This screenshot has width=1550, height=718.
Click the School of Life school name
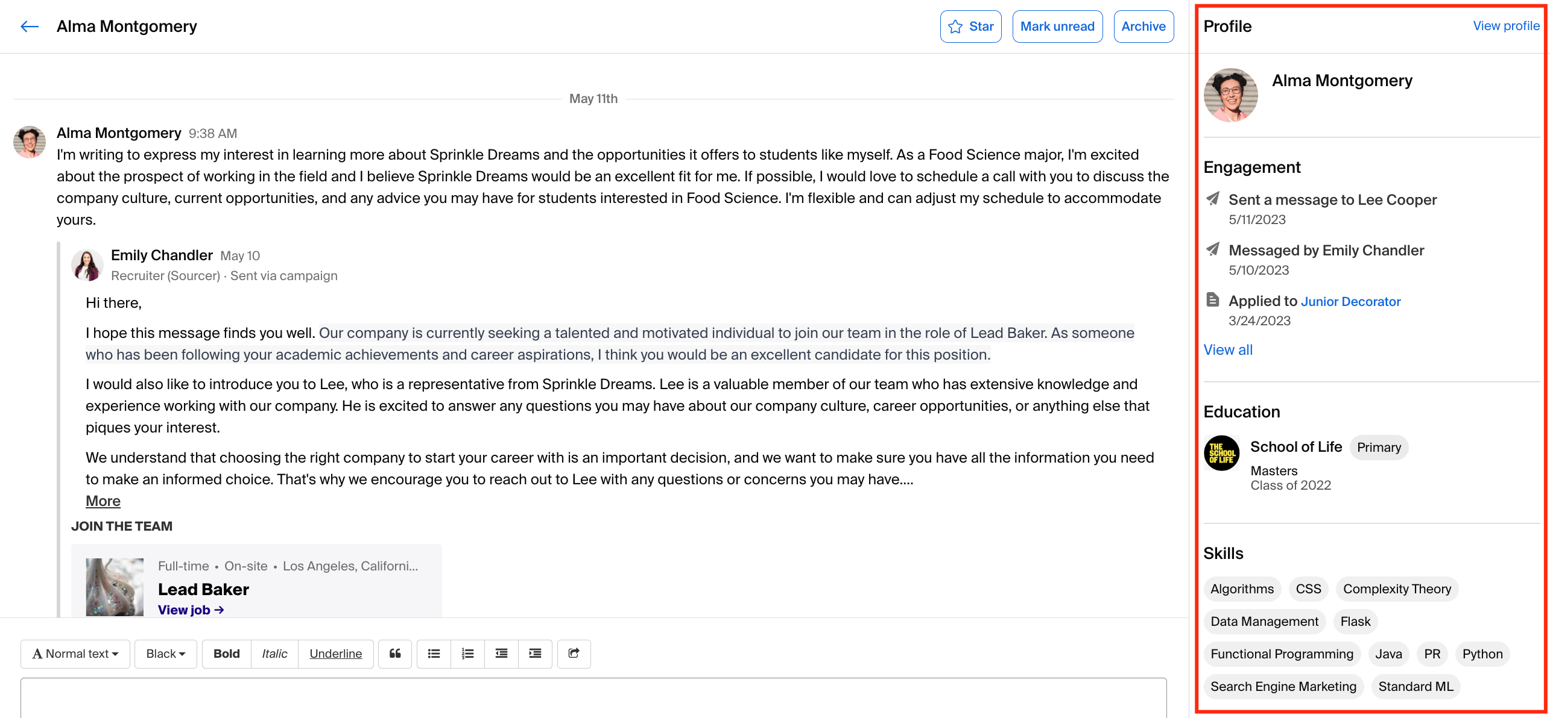1296,447
